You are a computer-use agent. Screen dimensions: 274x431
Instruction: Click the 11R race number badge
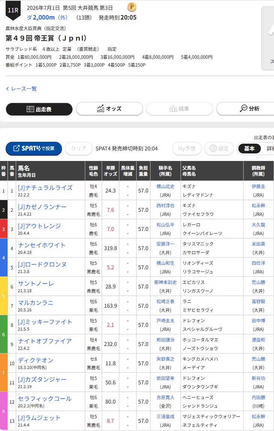13,11
